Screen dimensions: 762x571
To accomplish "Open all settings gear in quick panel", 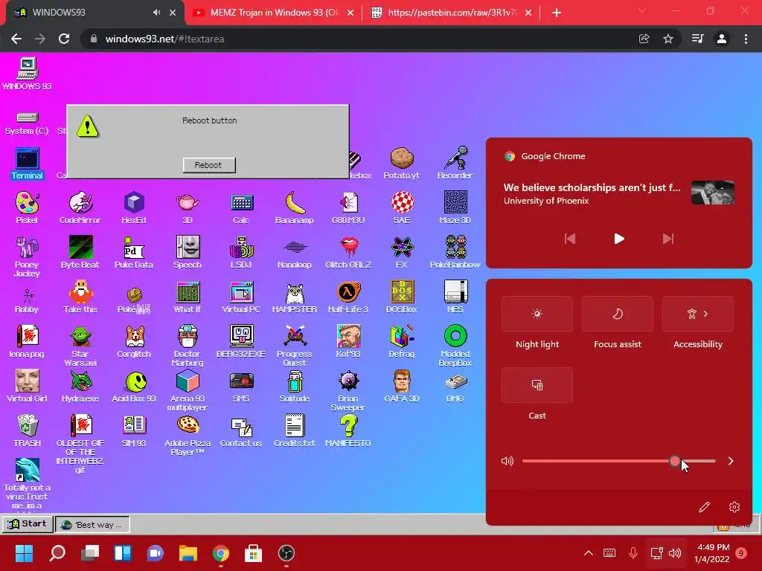I will click(734, 507).
